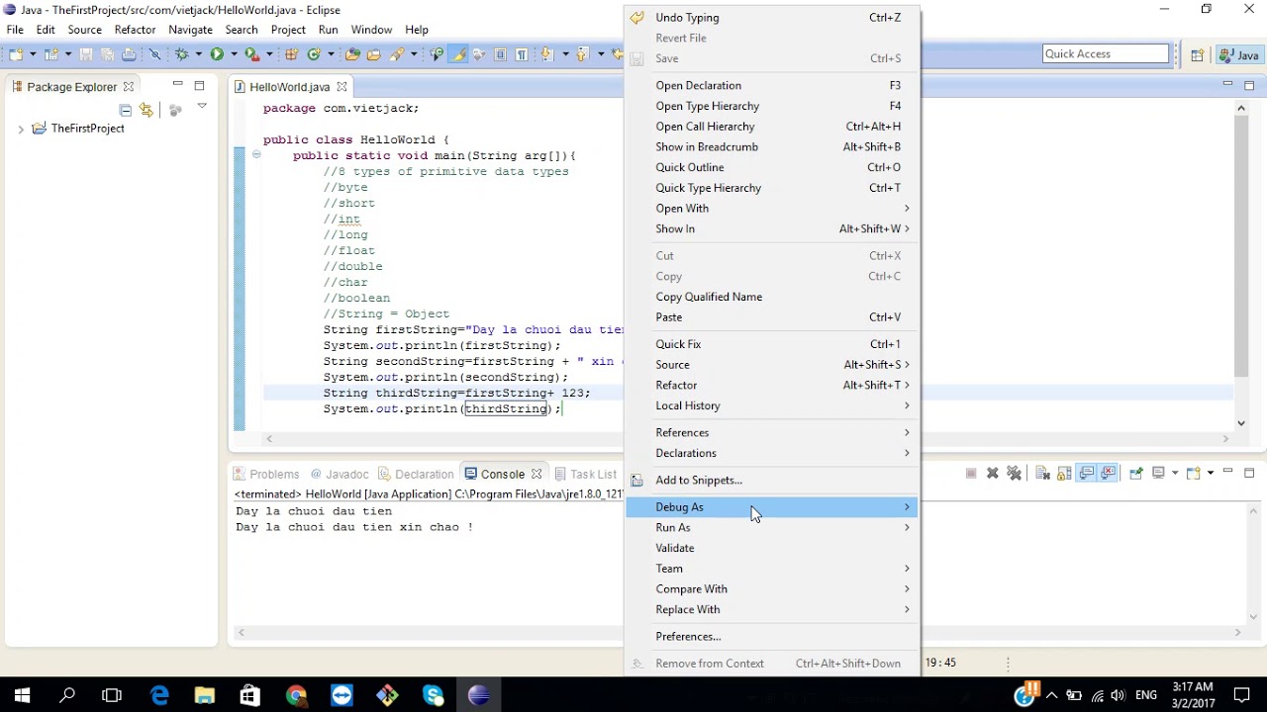1267x712 pixels.
Task: Toggle Mark Occurrences highlighter icon
Action: [x=458, y=54]
